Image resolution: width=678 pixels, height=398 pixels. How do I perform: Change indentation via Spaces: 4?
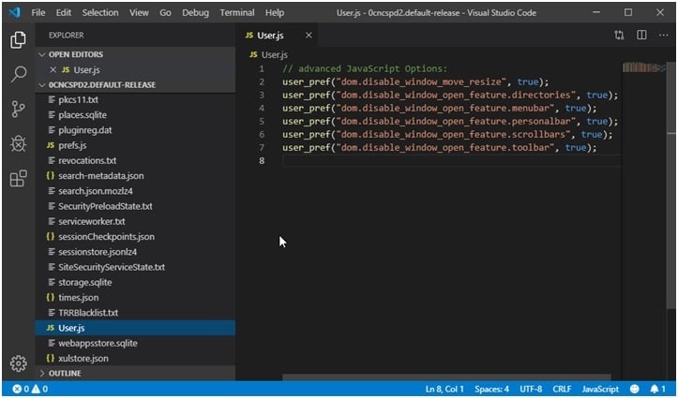(491, 389)
